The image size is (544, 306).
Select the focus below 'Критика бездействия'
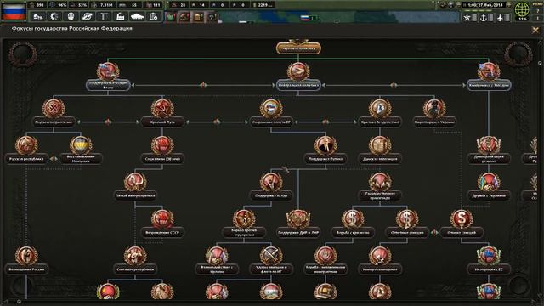click(380, 150)
